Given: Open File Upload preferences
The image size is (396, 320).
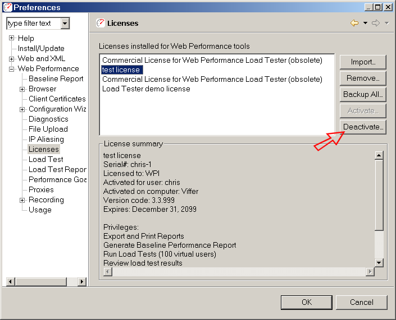Looking at the screenshot, I should point(48,129).
